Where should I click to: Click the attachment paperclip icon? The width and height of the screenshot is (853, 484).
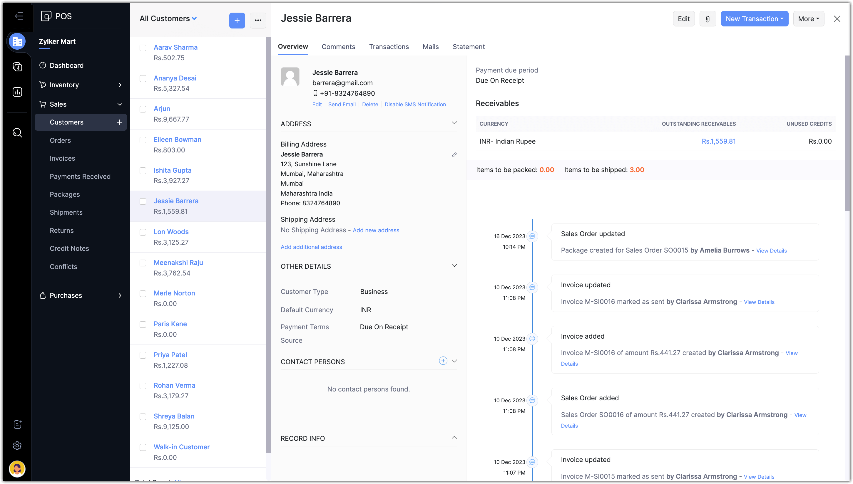(707, 19)
